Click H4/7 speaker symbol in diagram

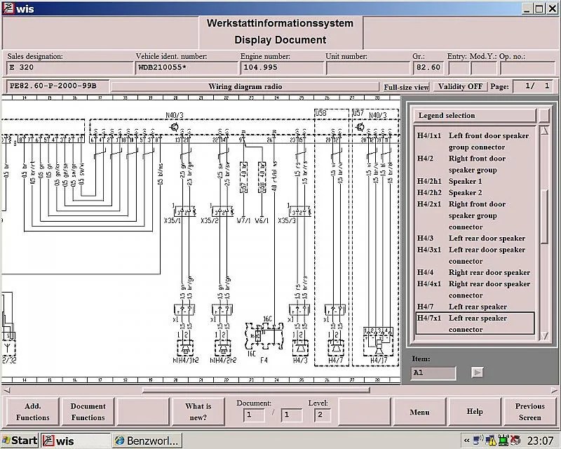[x=336, y=347]
